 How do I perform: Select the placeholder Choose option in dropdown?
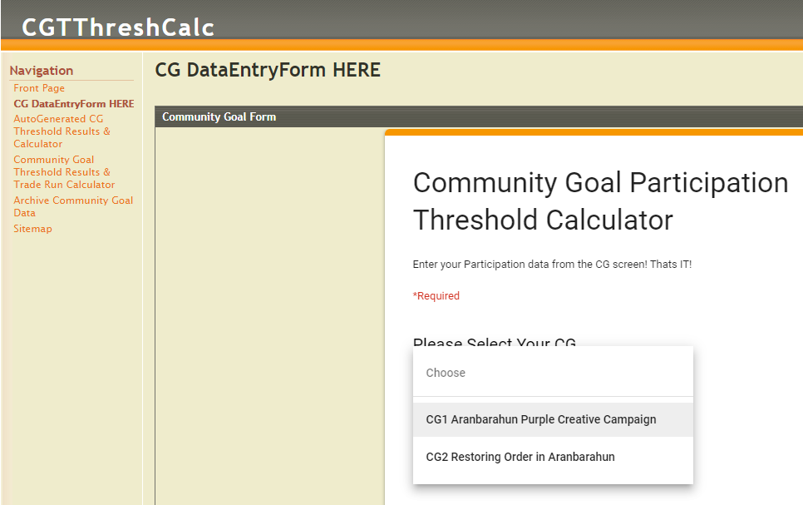point(553,373)
